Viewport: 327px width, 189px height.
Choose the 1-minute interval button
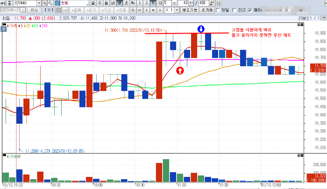tap(140, 3)
